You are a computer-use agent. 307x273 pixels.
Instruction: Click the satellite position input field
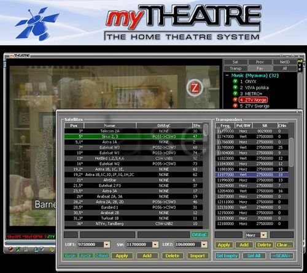click(71, 235)
